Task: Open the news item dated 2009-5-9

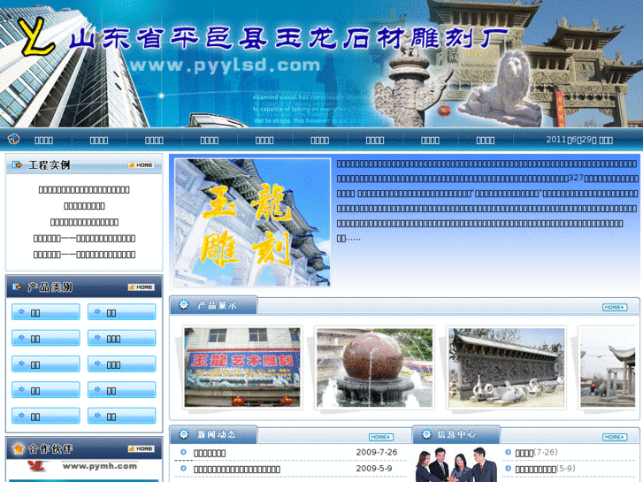Action: point(237,469)
